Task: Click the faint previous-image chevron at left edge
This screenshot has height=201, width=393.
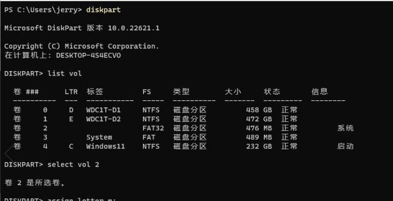Action: point(9,153)
